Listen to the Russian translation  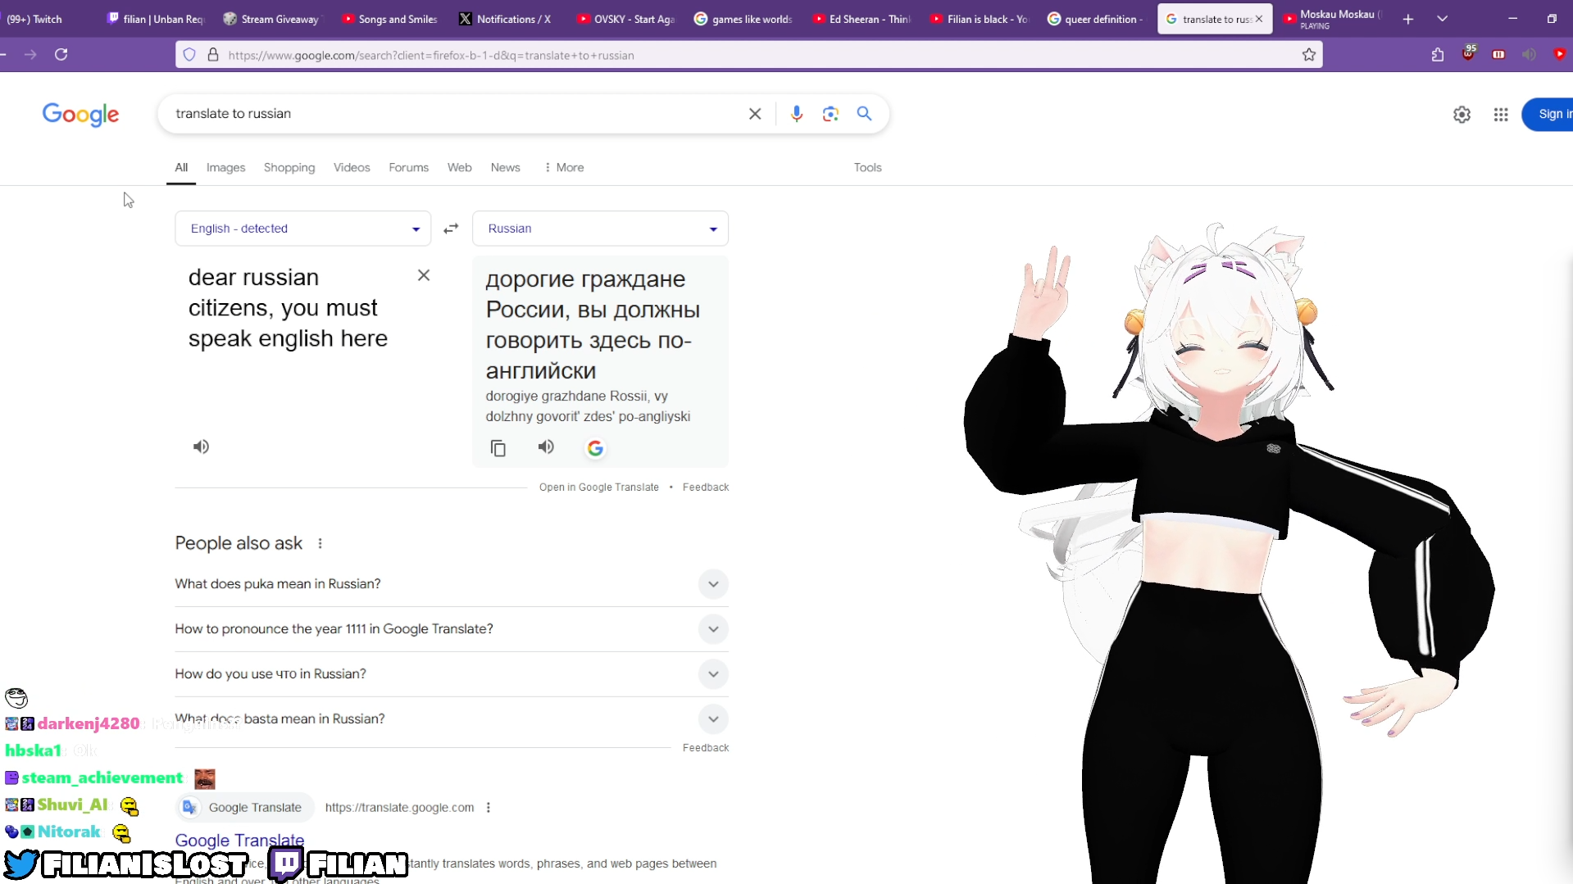click(x=546, y=447)
